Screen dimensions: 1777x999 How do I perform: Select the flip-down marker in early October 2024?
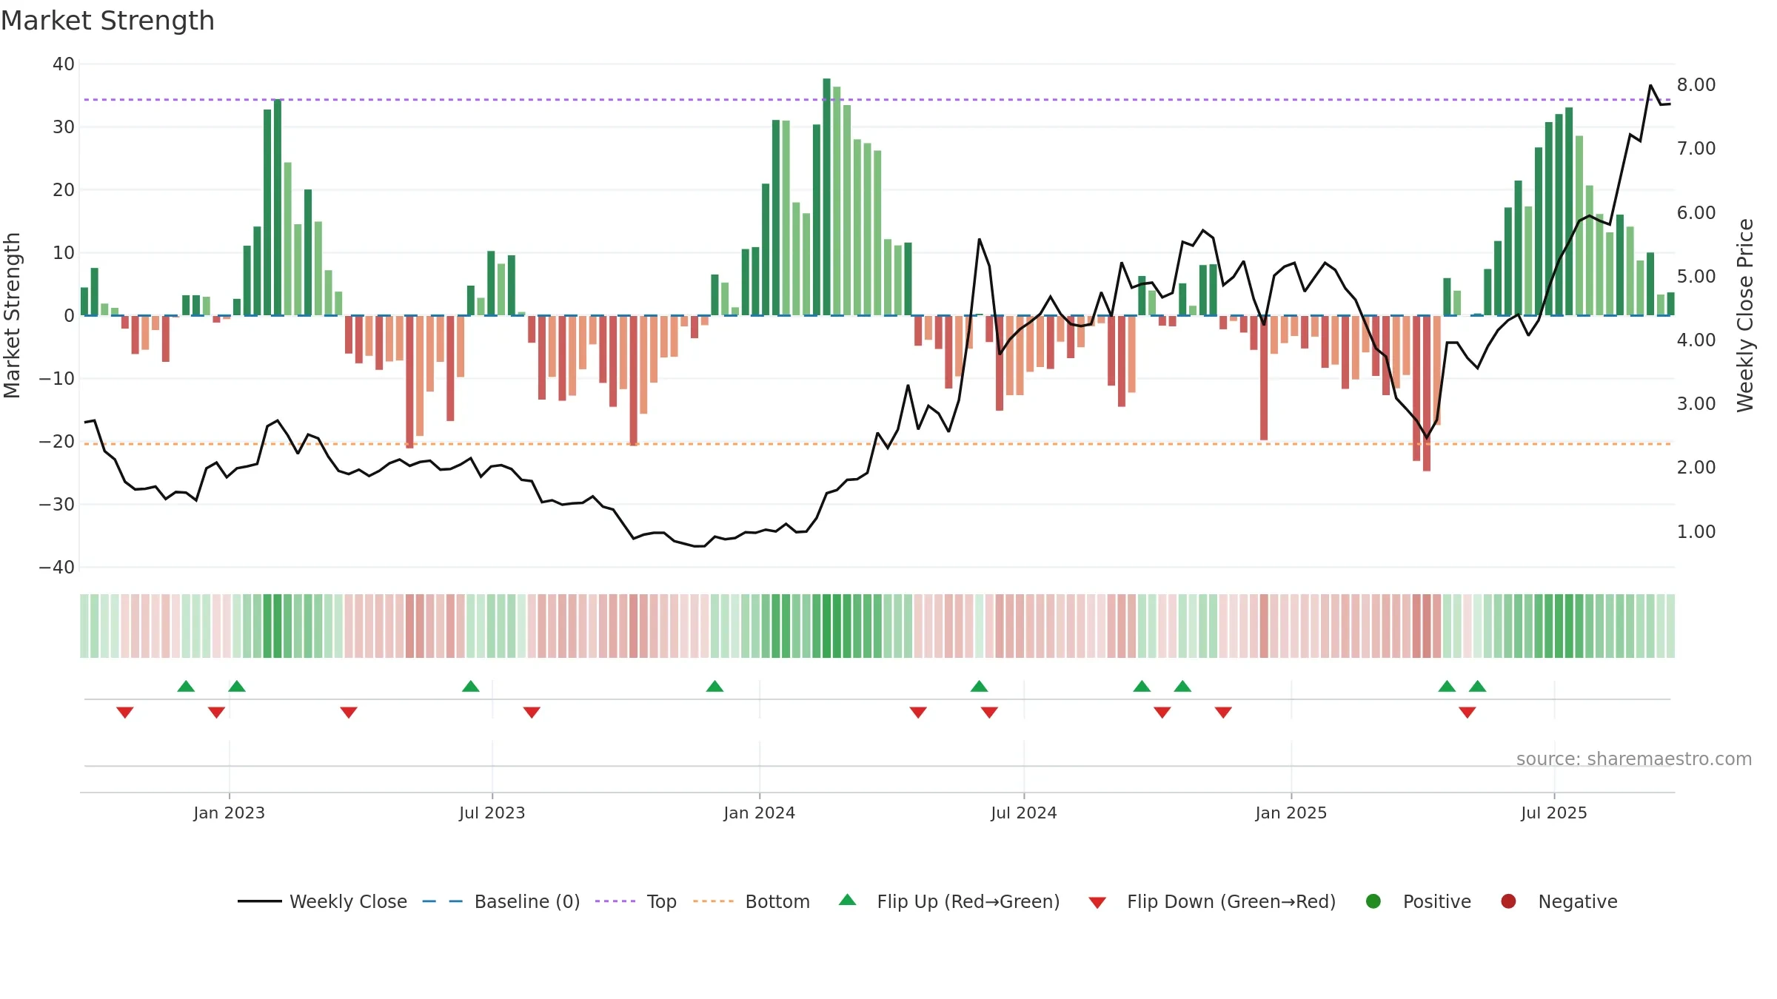tap(1162, 713)
